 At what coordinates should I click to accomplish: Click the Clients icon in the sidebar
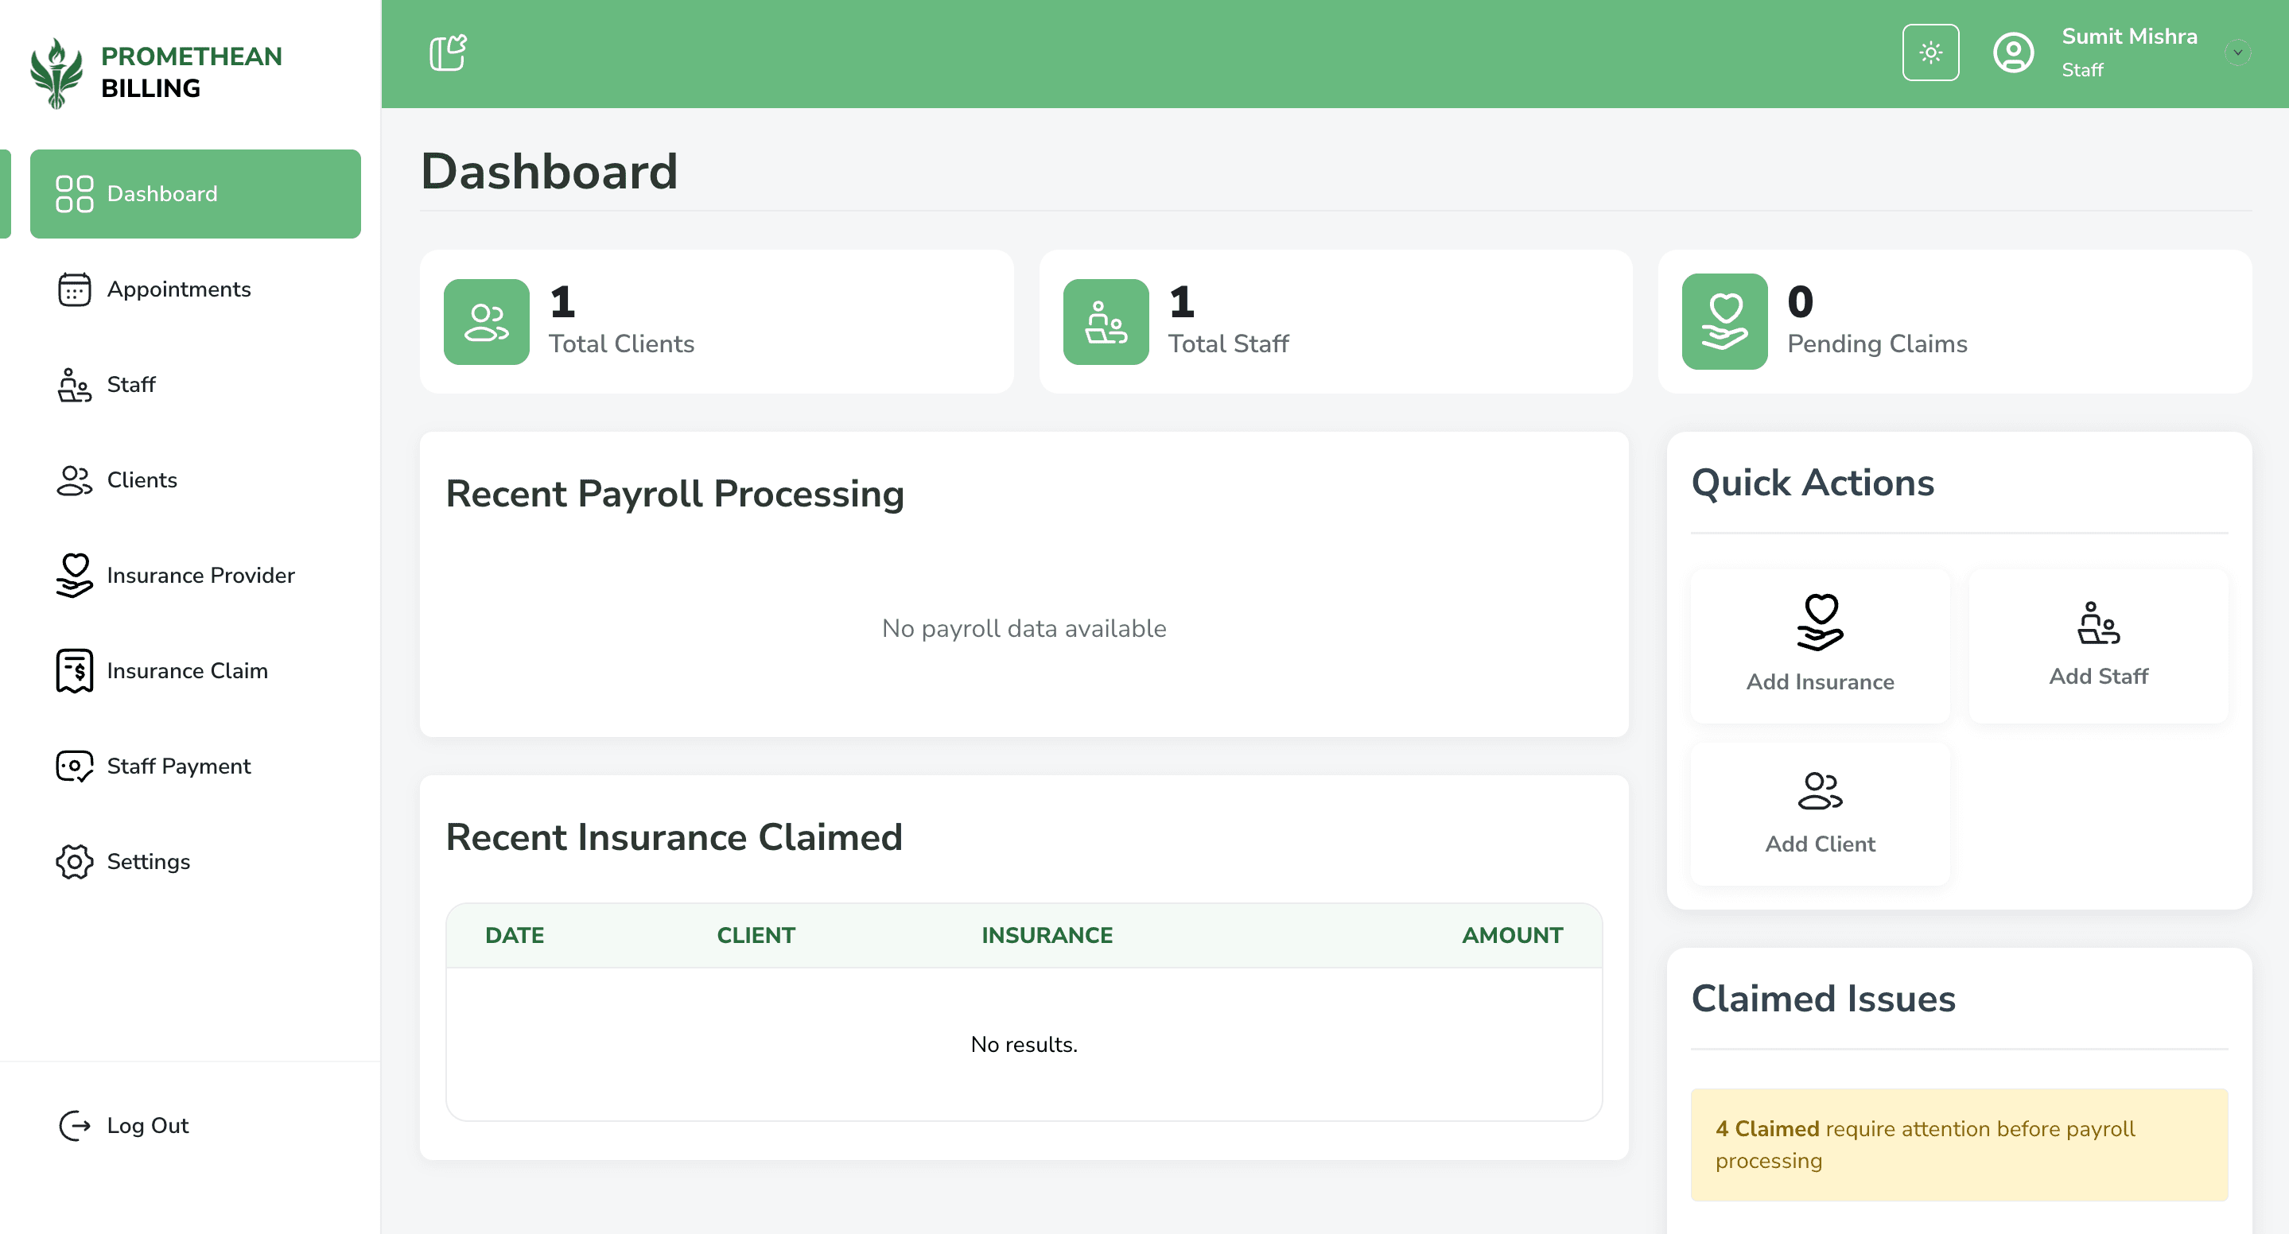click(x=75, y=479)
